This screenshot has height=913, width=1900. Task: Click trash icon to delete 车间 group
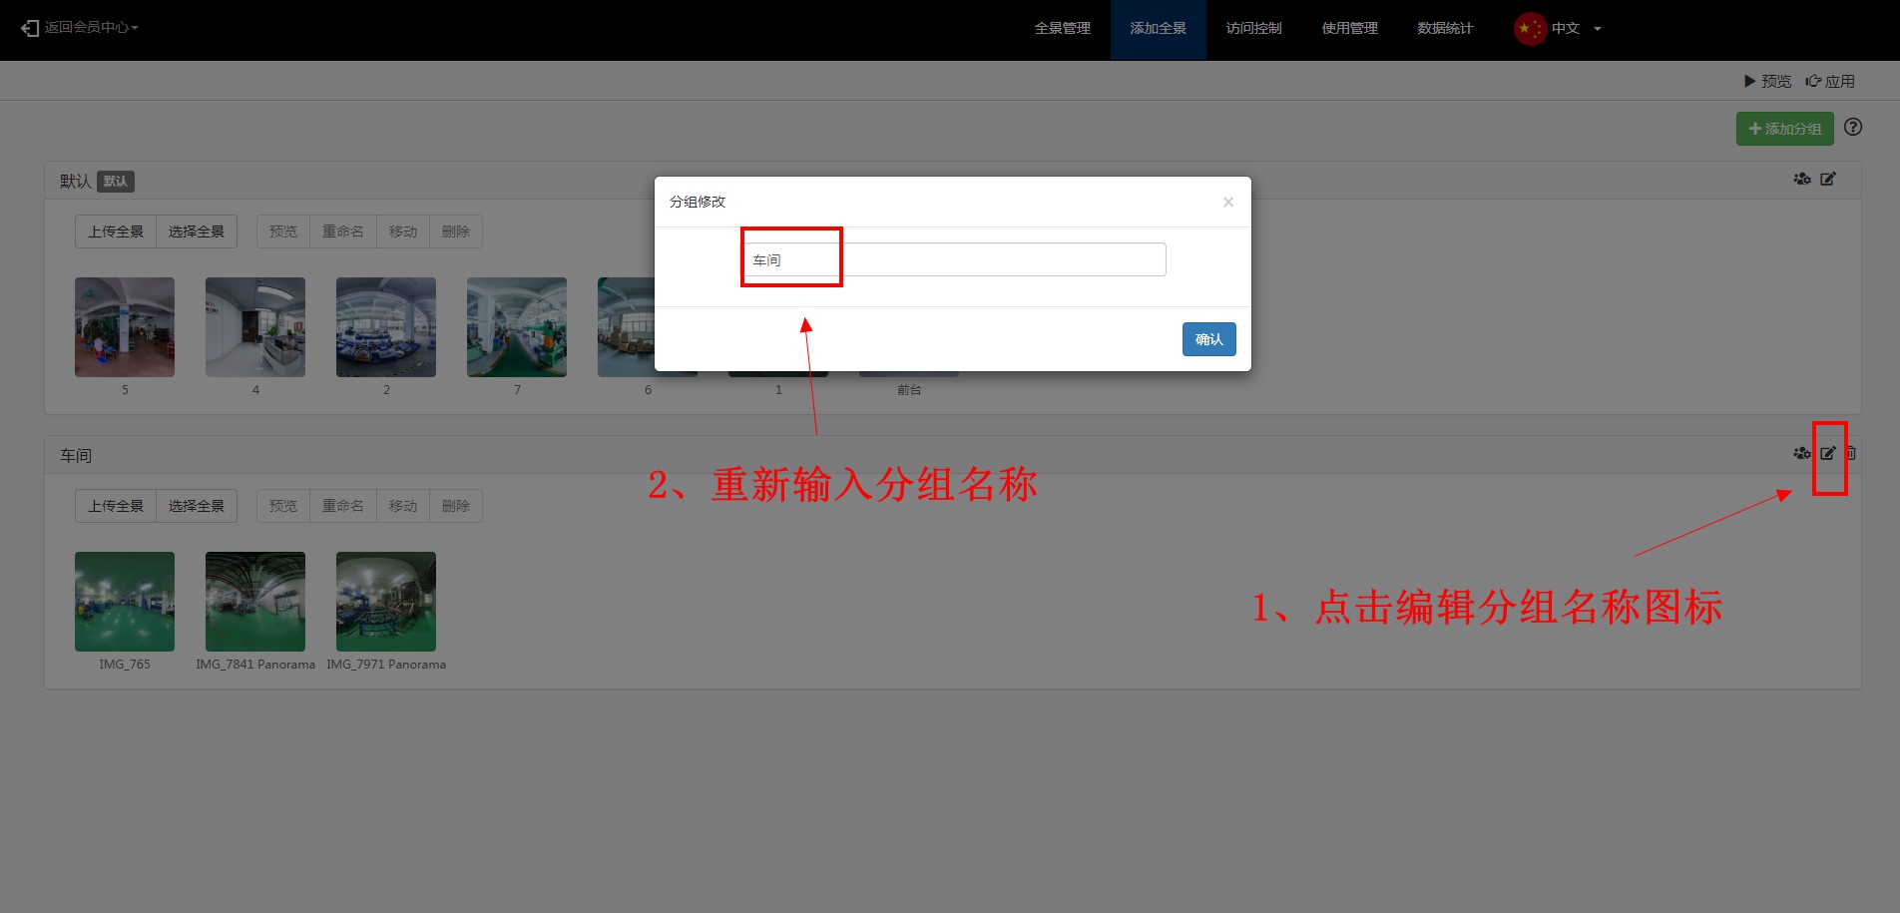click(x=1851, y=453)
